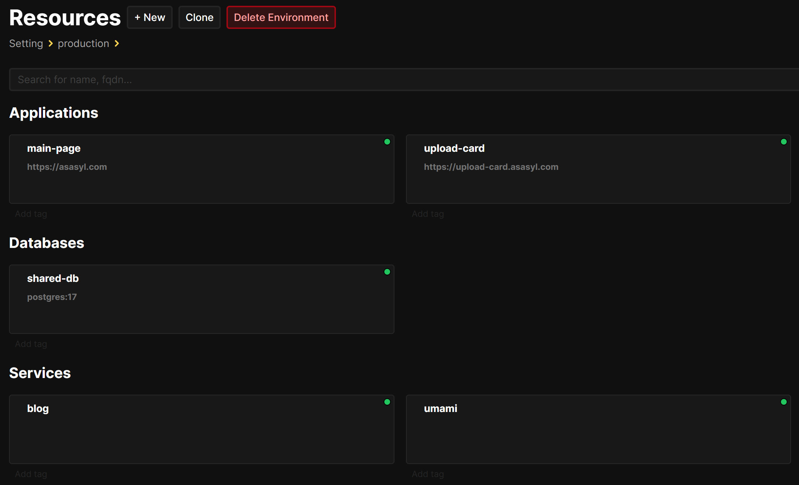Open the shared-db database card
The image size is (799, 485).
tap(201, 299)
